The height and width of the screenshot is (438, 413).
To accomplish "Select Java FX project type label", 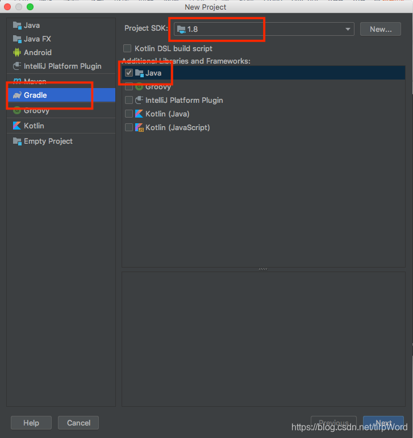I will (x=37, y=39).
